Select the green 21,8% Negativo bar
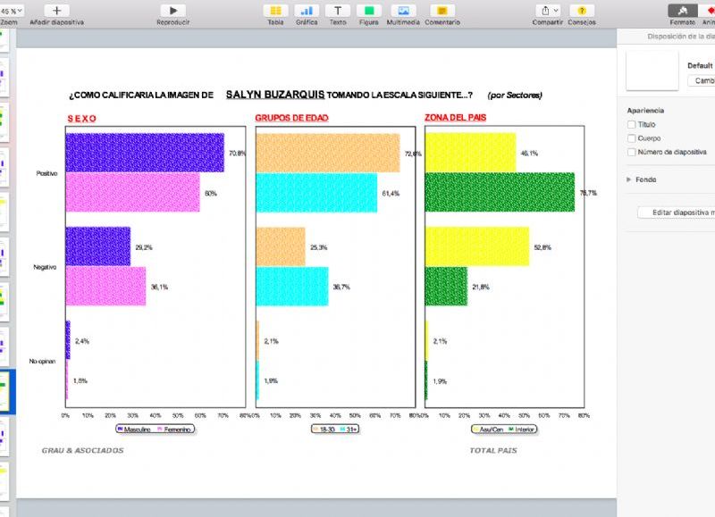This screenshot has height=517, width=715. click(446, 286)
